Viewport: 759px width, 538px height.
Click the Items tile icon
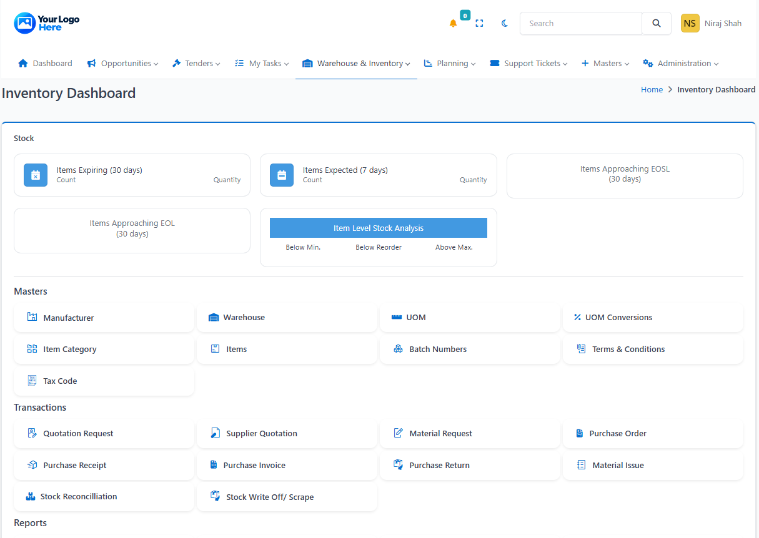tap(215, 349)
